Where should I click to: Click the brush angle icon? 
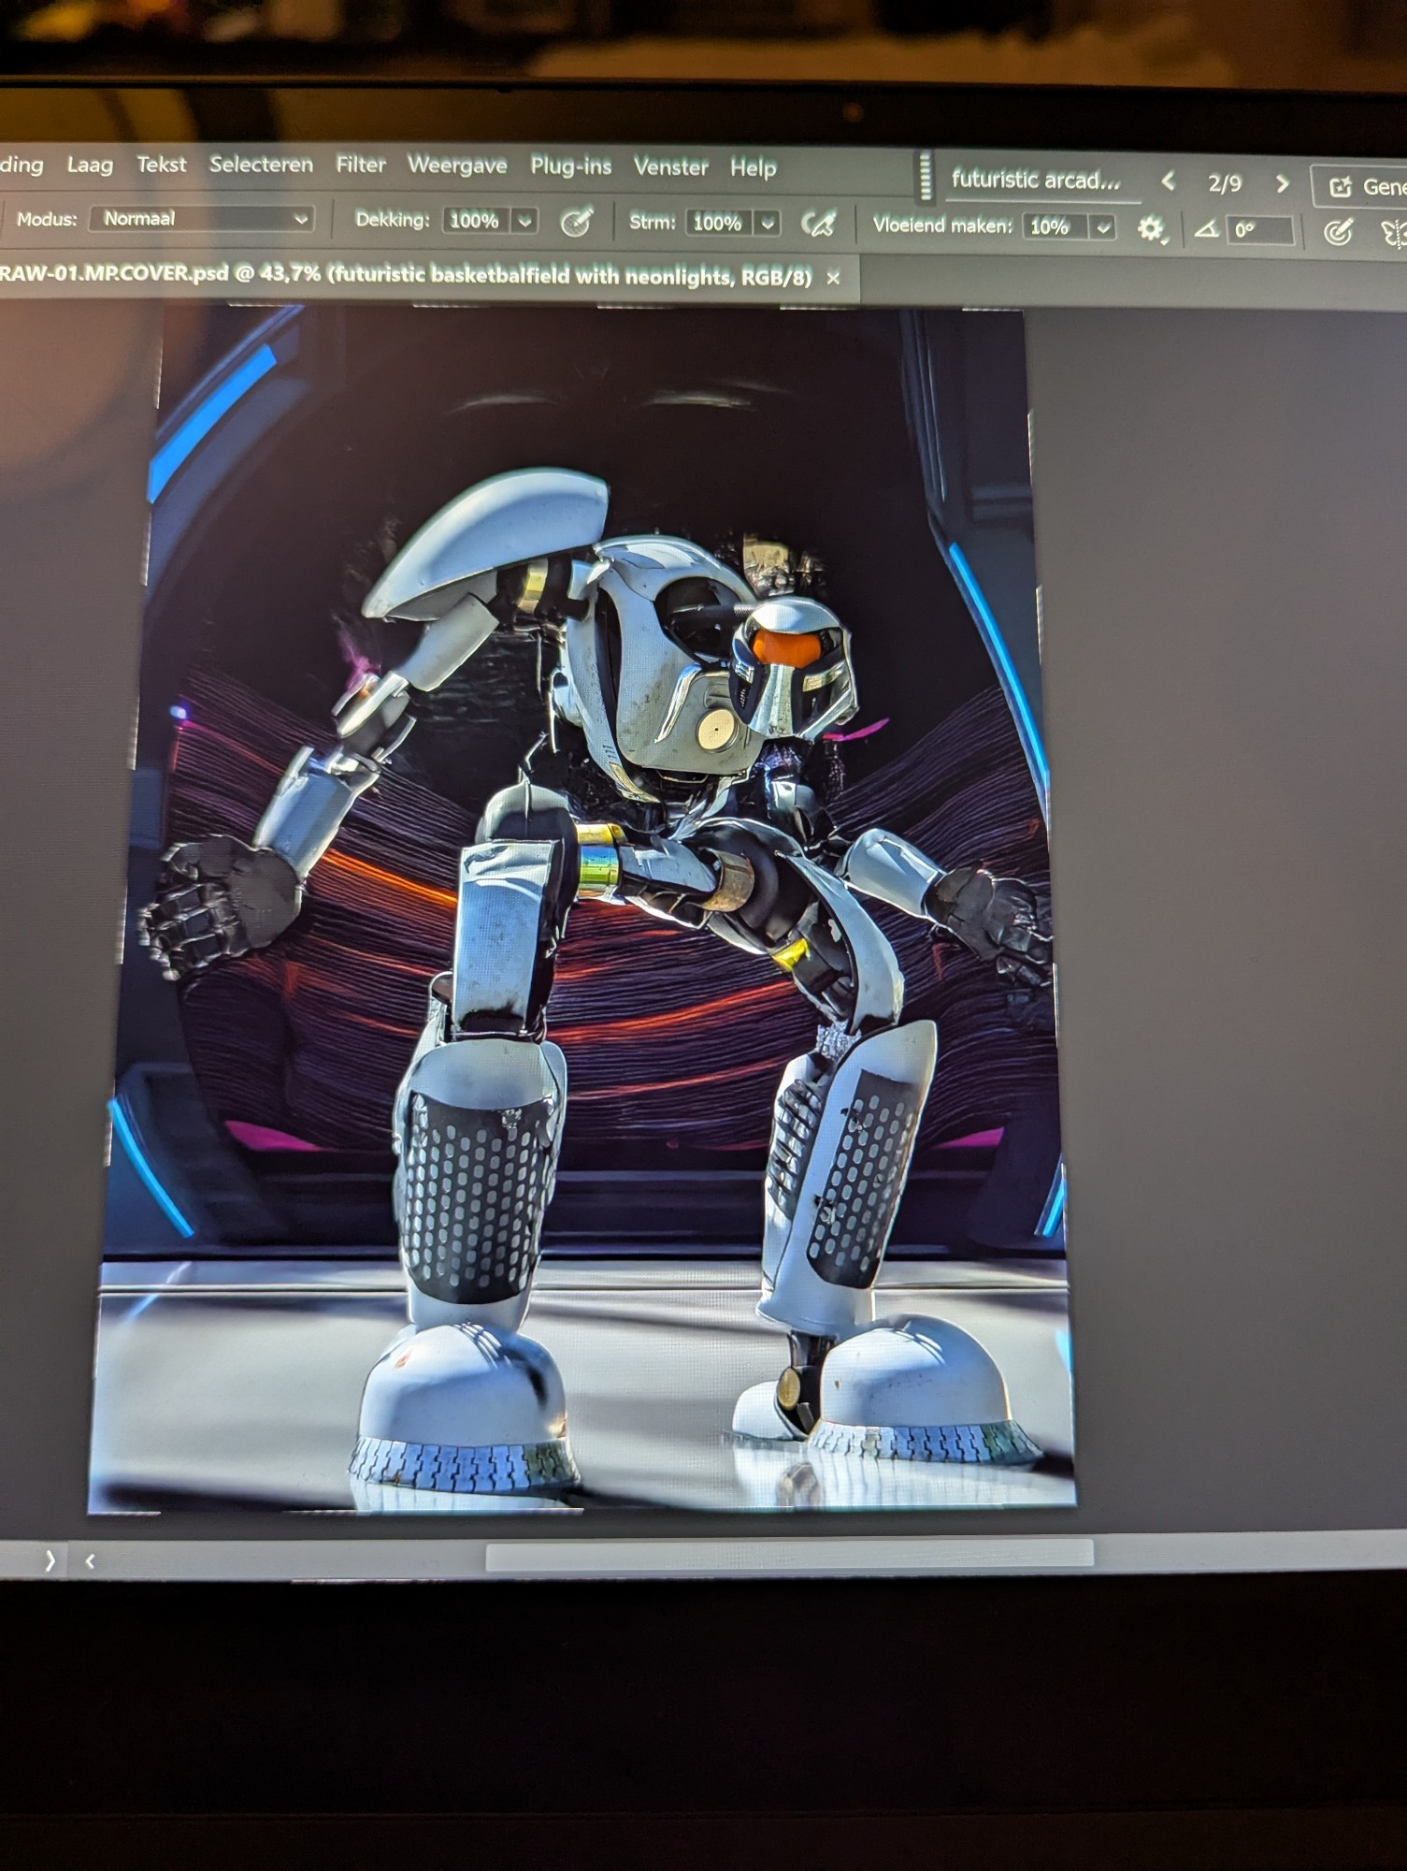[x=1205, y=229]
